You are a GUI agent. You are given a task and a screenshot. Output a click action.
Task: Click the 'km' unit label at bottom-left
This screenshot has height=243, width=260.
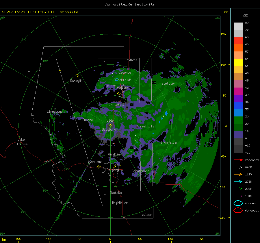coord(4,240)
